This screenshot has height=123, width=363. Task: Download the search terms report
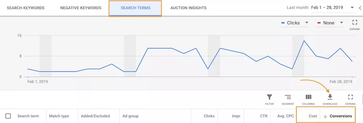pyautogui.click(x=330, y=99)
